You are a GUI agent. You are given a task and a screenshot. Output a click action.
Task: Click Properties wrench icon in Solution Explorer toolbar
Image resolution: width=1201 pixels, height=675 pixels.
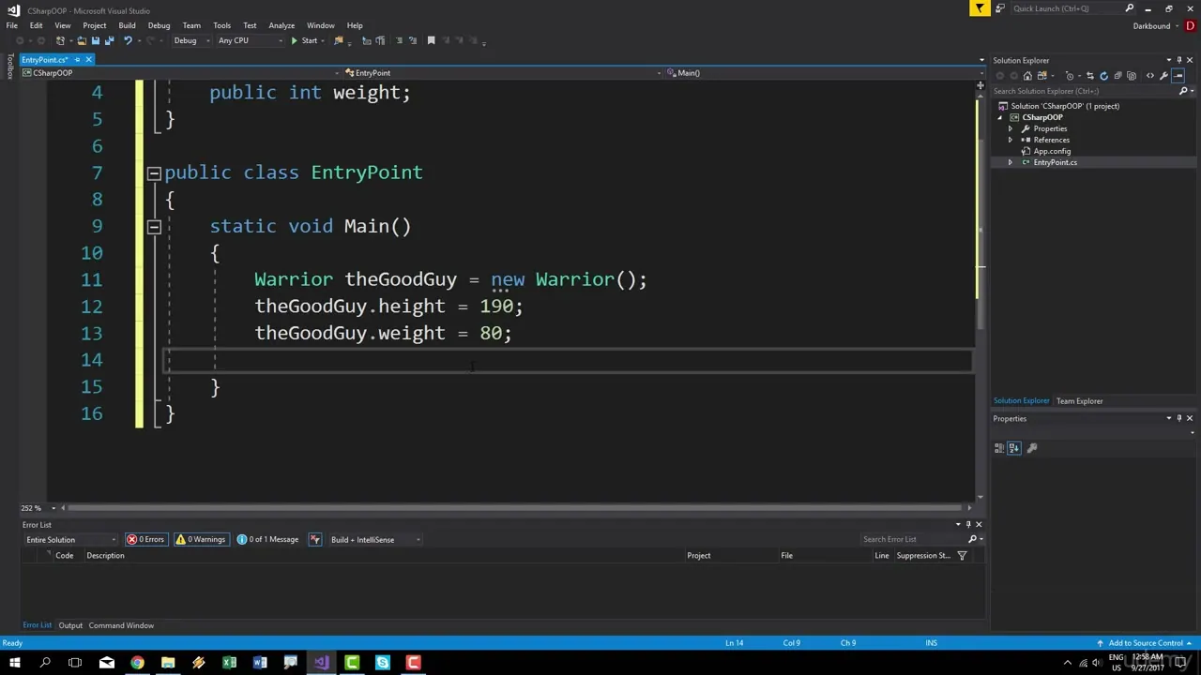point(1163,76)
